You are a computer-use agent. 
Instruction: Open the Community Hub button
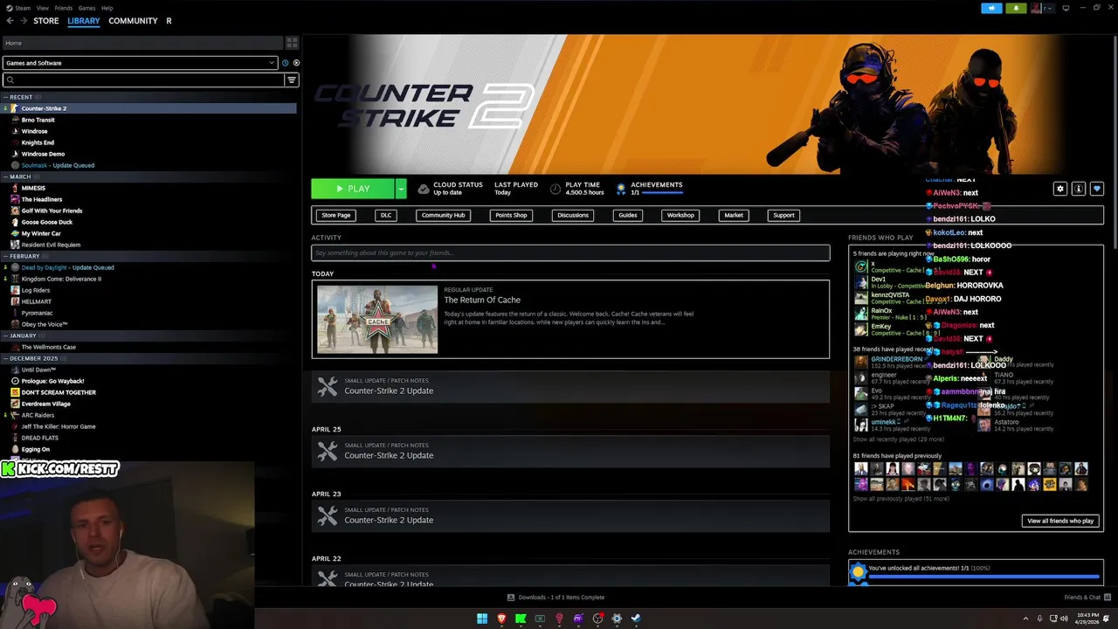[x=443, y=215]
